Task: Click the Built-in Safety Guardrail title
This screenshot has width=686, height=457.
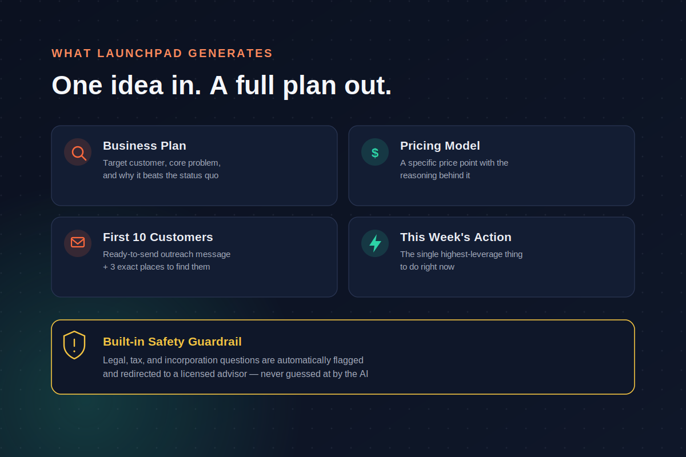Action: click(x=172, y=342)
